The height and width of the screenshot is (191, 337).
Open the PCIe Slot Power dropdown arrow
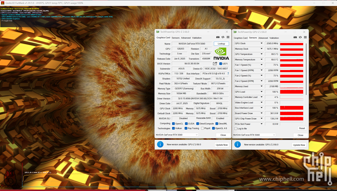[261, 124]
